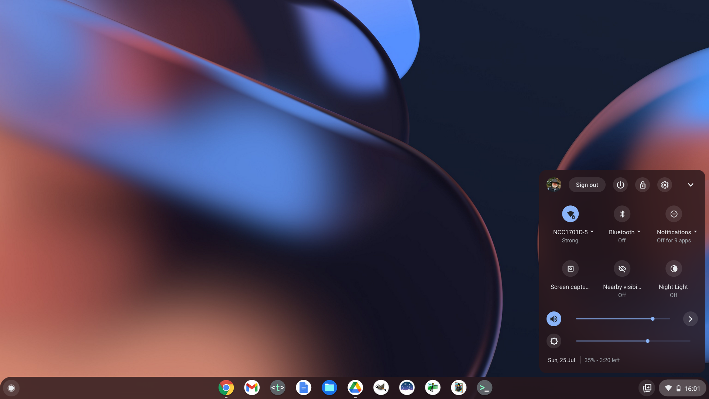Click the Notifications do-not-disturb icon

[x=674, y=214]
